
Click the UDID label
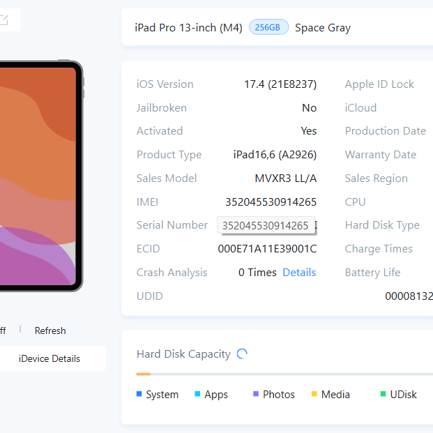pos(150,296)
